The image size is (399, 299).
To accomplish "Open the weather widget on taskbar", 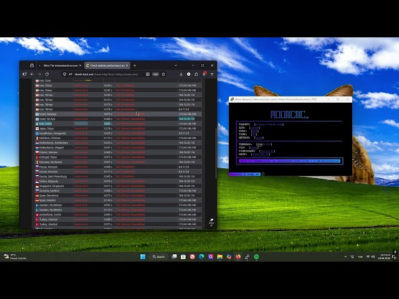I will tap(15, 257).
